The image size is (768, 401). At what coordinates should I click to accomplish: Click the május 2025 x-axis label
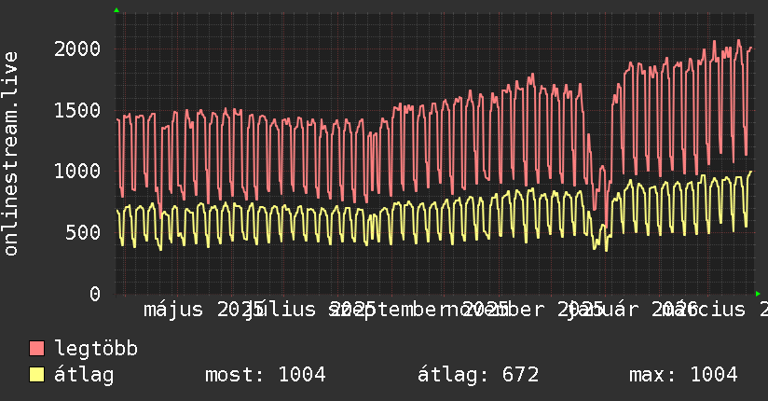click(x=204, y=311)
